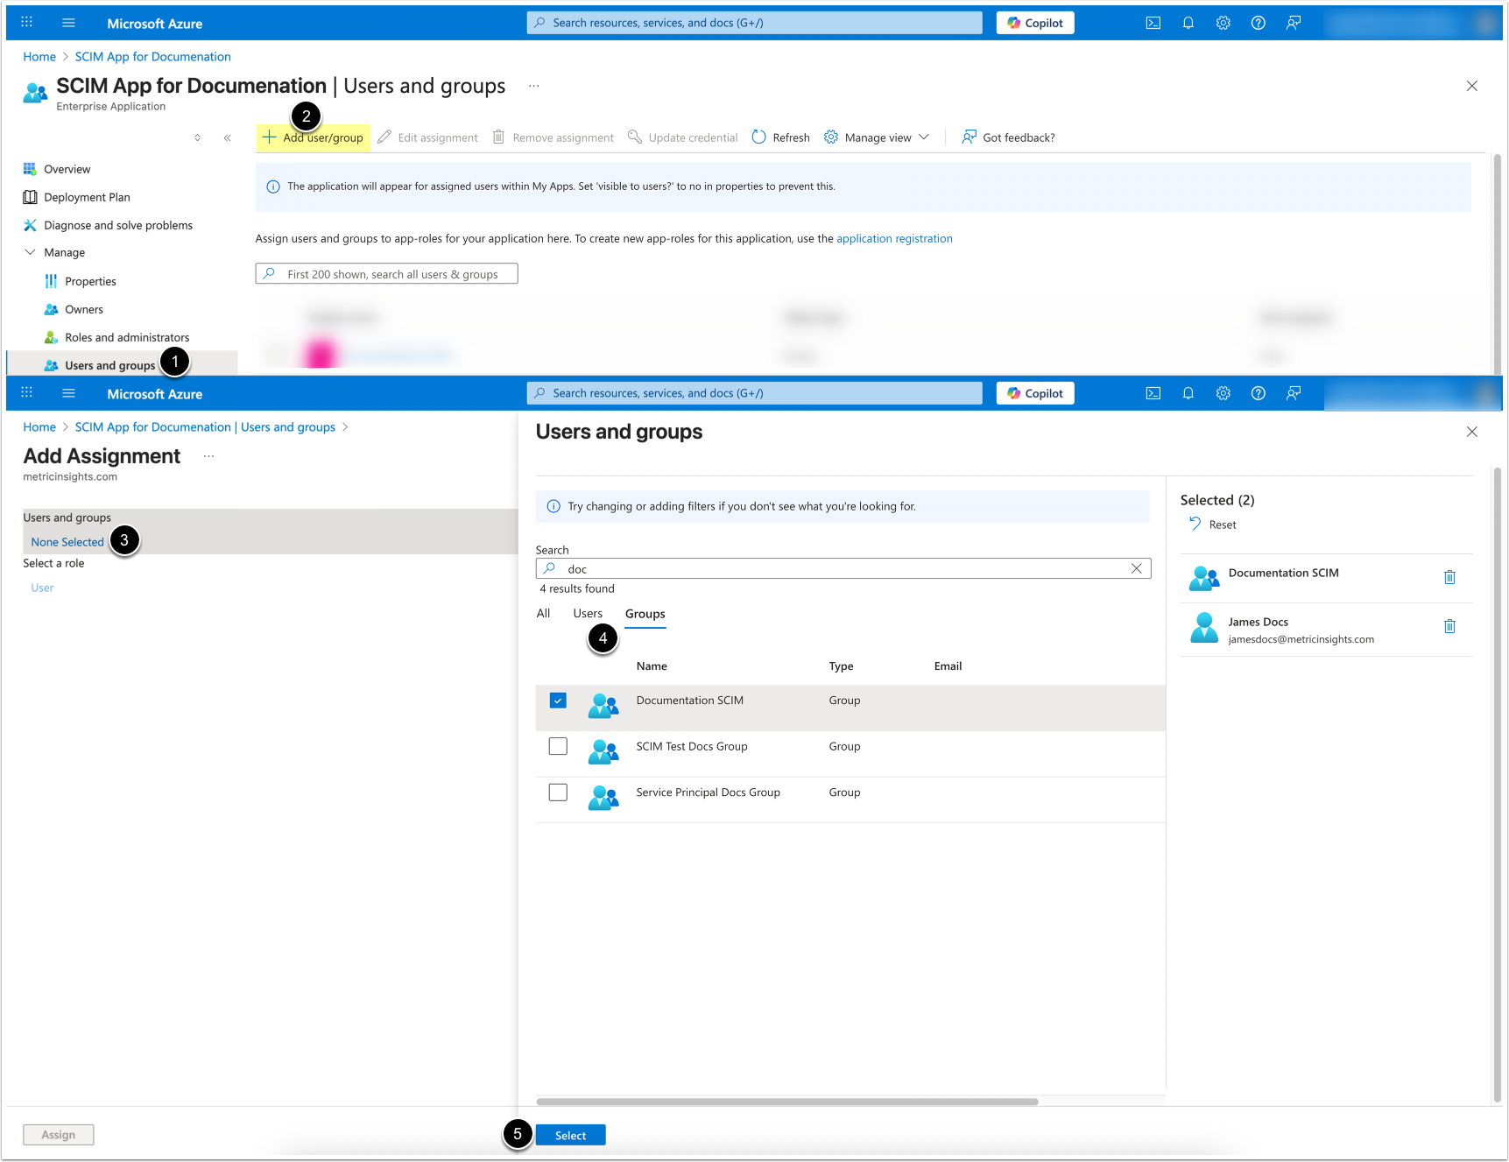Click Reset under Selected (2)
Viewport: 1509px width, 1162px height.
[x=1213, y=525]
